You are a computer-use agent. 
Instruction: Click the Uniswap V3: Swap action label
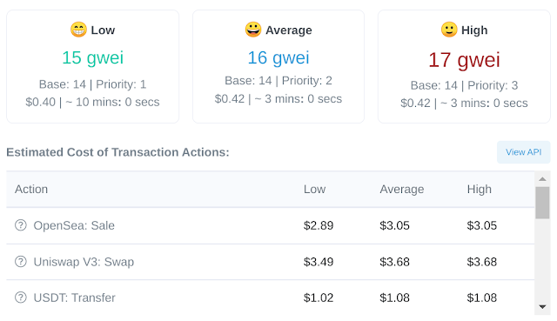coord(84,262)
